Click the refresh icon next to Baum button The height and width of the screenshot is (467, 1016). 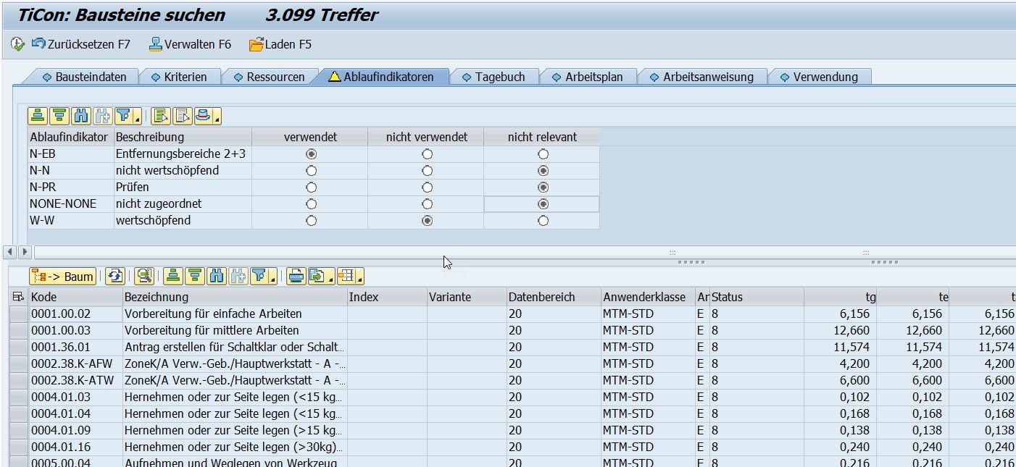click(114, 276)
